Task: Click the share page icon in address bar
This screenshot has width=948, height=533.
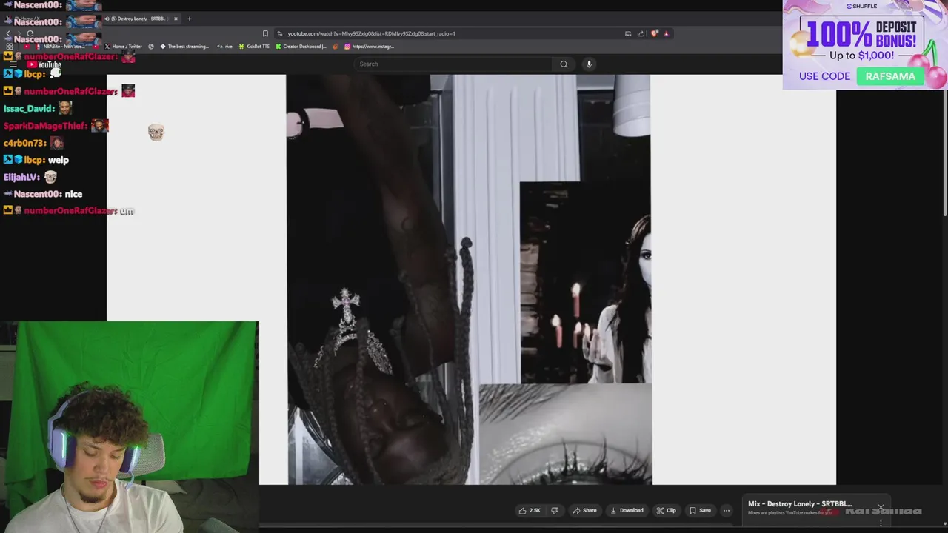Action: 641,33
